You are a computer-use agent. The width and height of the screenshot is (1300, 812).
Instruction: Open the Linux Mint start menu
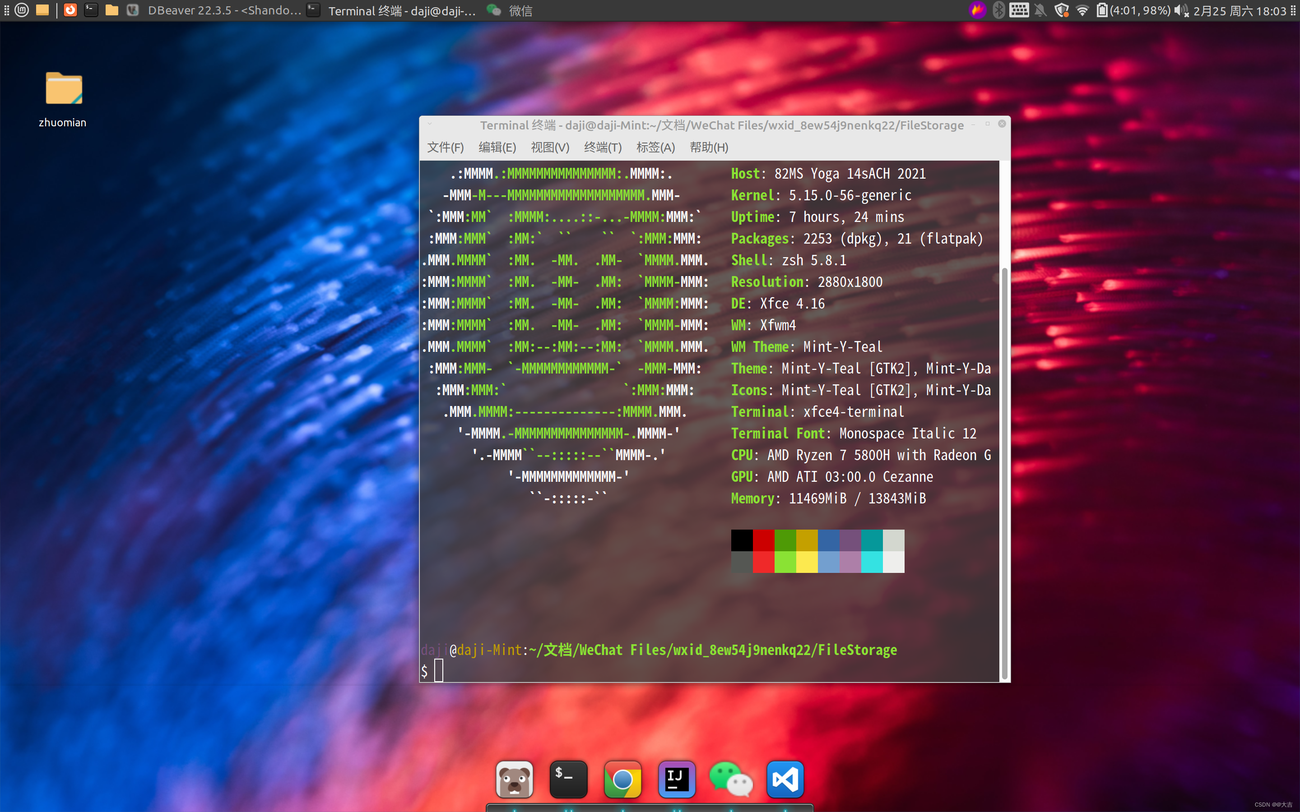(22, 10)
